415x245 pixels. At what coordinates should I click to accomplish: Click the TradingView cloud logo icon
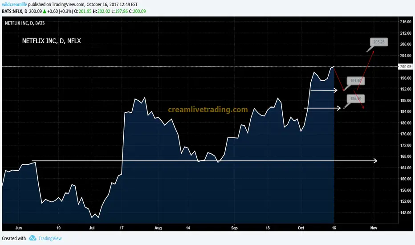[x=33, y=238]
